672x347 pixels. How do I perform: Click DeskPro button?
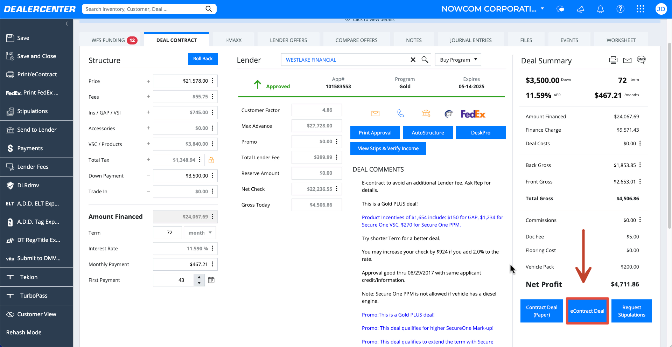click(481, 132)
